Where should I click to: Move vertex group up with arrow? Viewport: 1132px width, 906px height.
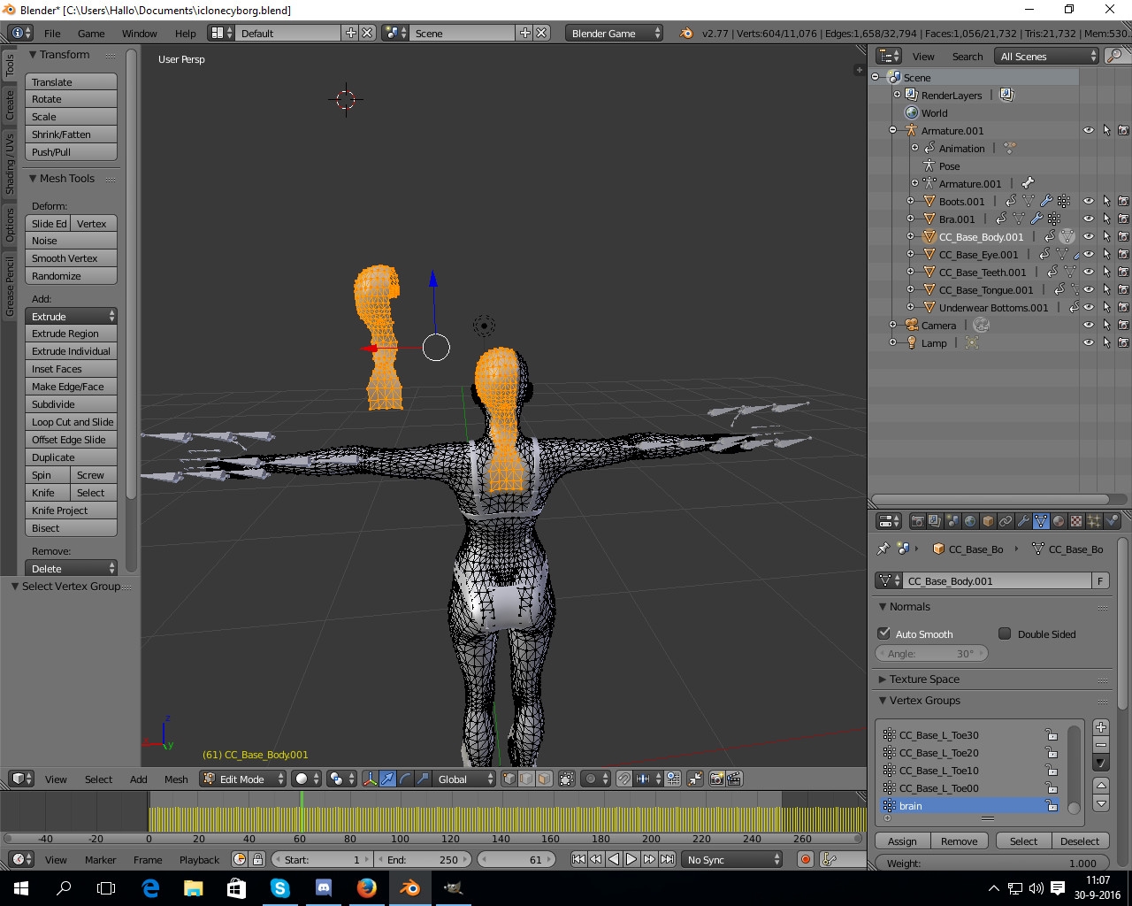(x=1101, y=786)
